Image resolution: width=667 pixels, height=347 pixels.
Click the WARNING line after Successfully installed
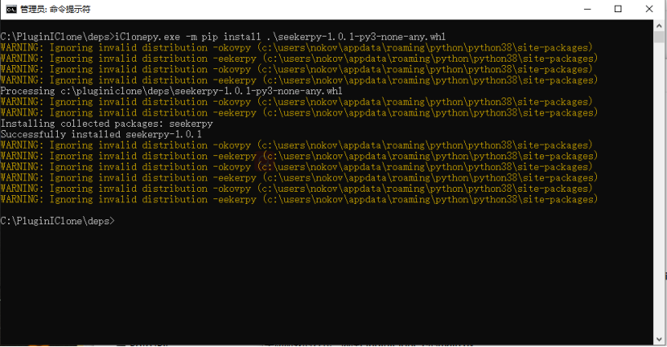pos(296,145)
